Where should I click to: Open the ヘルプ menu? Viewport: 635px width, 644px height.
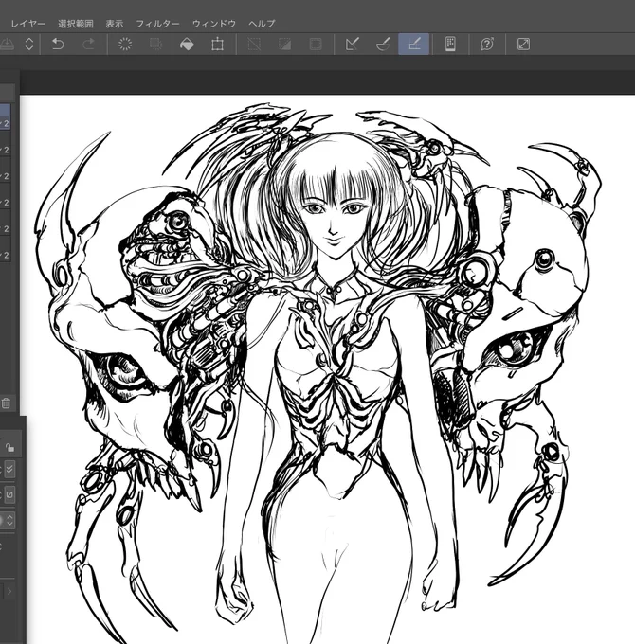262,24
